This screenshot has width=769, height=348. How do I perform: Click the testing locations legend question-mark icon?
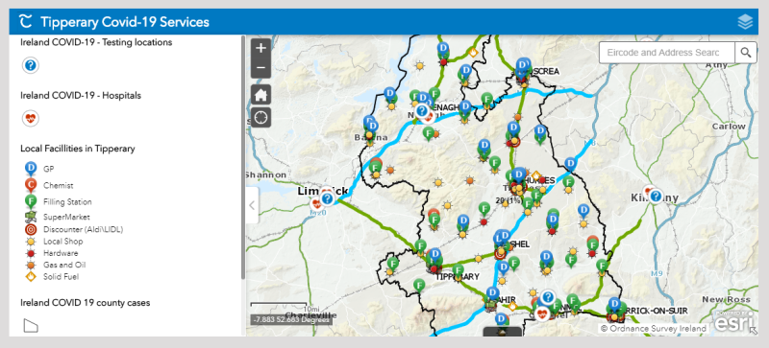point(31,65)
